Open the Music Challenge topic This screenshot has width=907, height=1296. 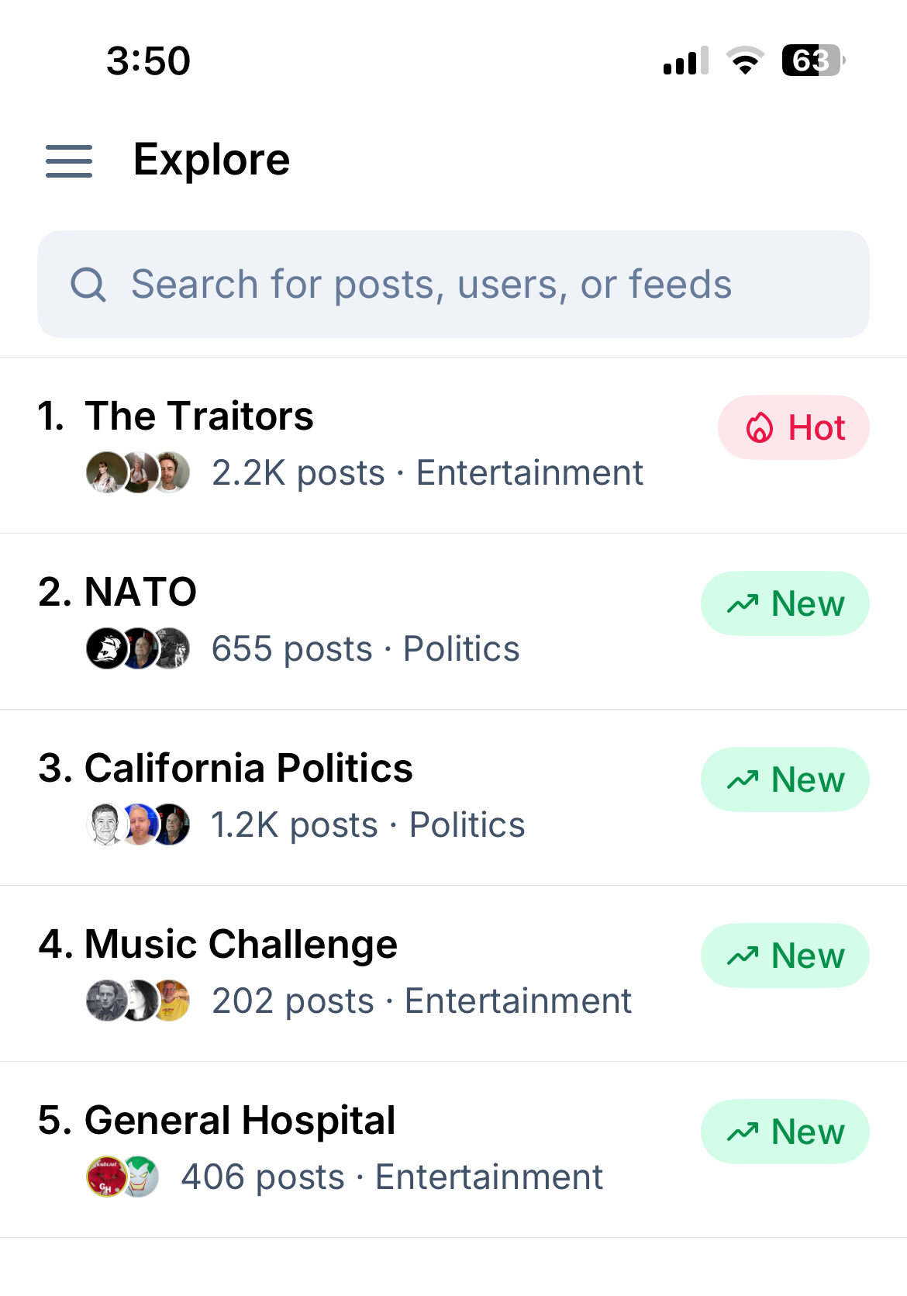pyautogui.click(x=240, y=944)
